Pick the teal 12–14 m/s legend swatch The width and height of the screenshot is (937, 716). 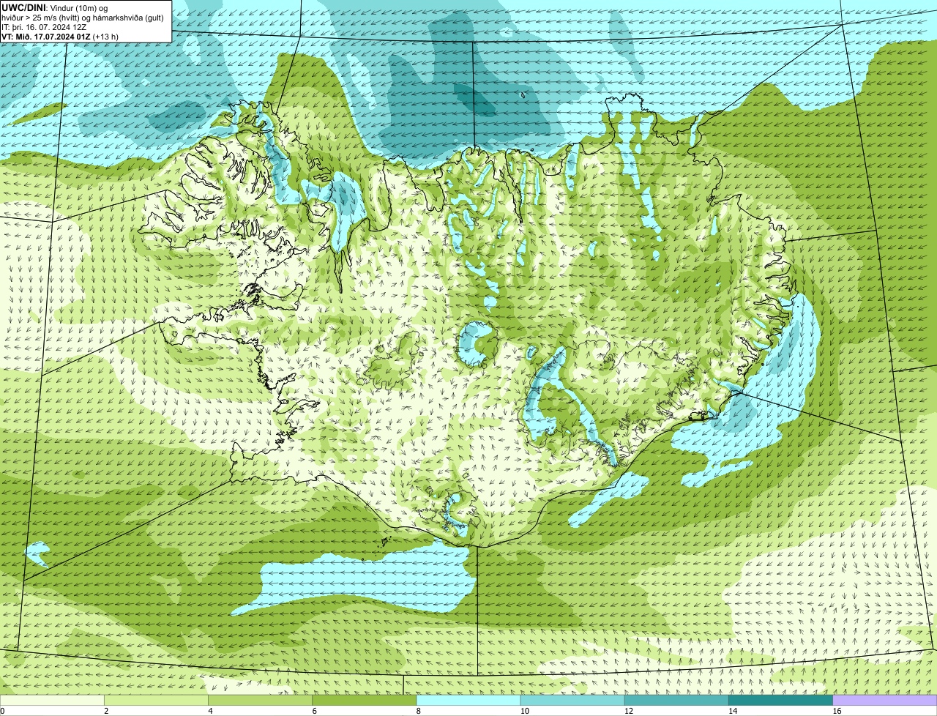pos(676,700)
